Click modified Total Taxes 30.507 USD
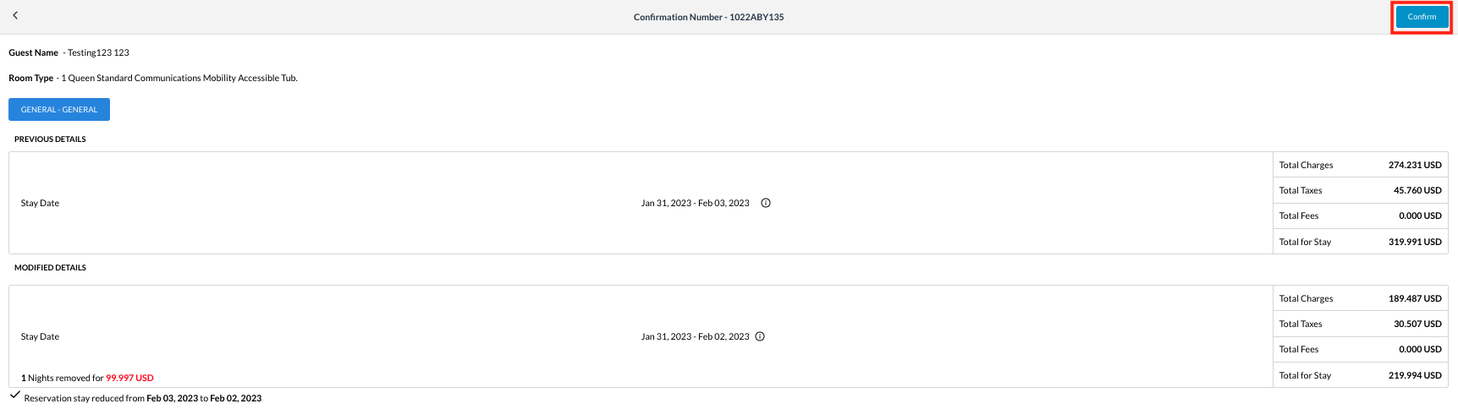 pyautogui.click(x=1417, y=324)
